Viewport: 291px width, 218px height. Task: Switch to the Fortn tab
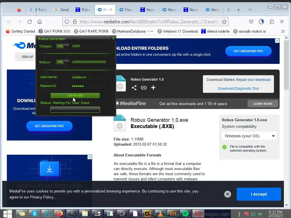point(41,10)
